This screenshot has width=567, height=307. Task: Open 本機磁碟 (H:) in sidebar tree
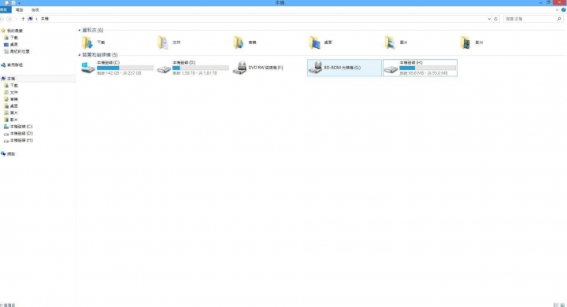point(18,140)
